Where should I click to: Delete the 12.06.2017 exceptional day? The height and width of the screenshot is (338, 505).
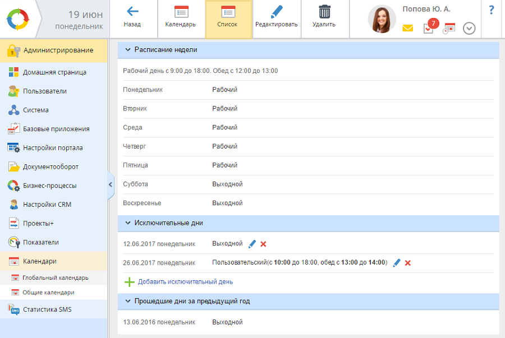pos(263,244)
